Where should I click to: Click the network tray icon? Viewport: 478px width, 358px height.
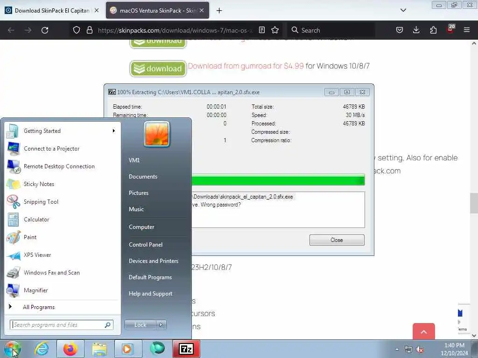pos(408,350)
